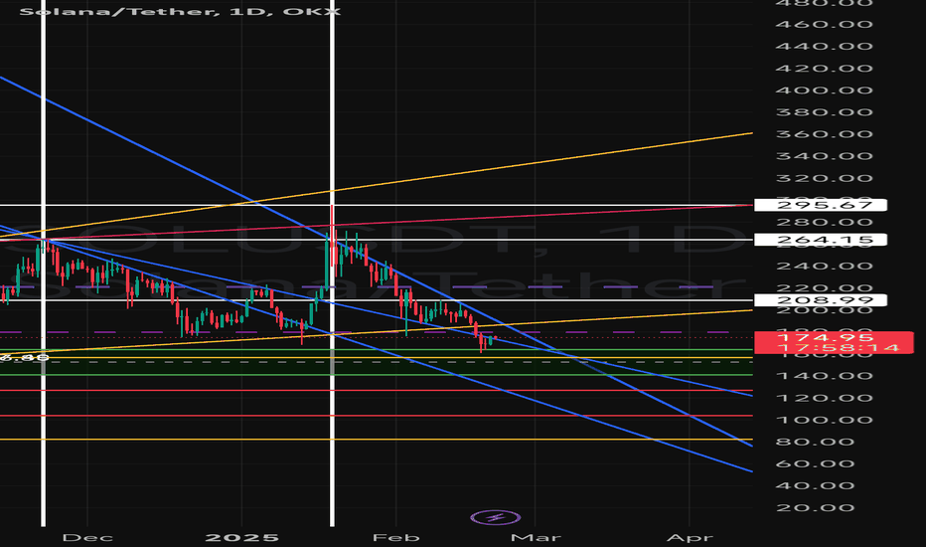Click the purple lightning bolt icon
The width and height of the screenshot is (926, 547).
(x=495, y=518)
